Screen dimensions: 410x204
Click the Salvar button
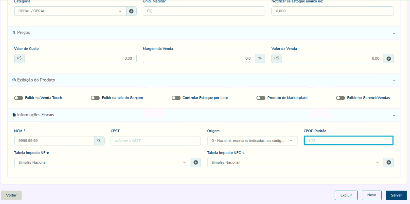396,195
